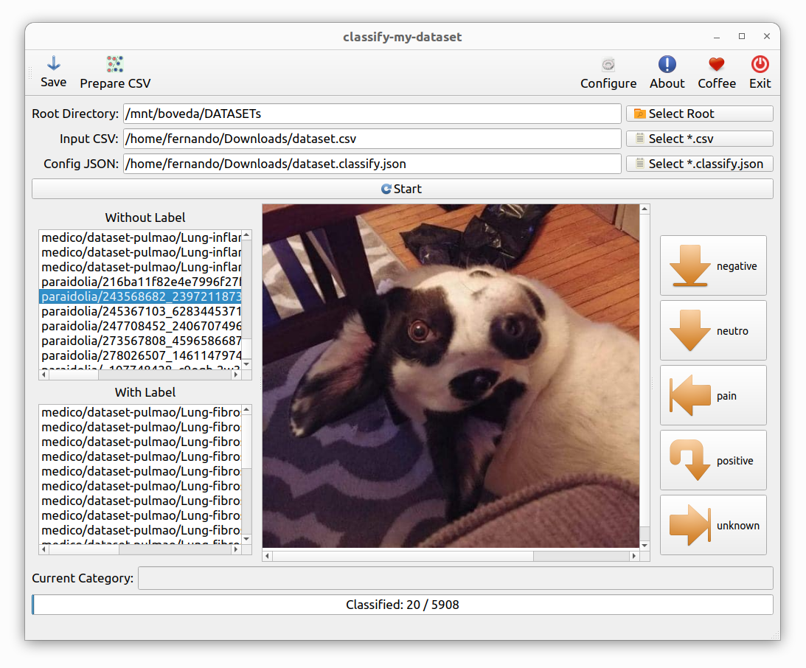Click the Root Directory input field

coord(372,114)
